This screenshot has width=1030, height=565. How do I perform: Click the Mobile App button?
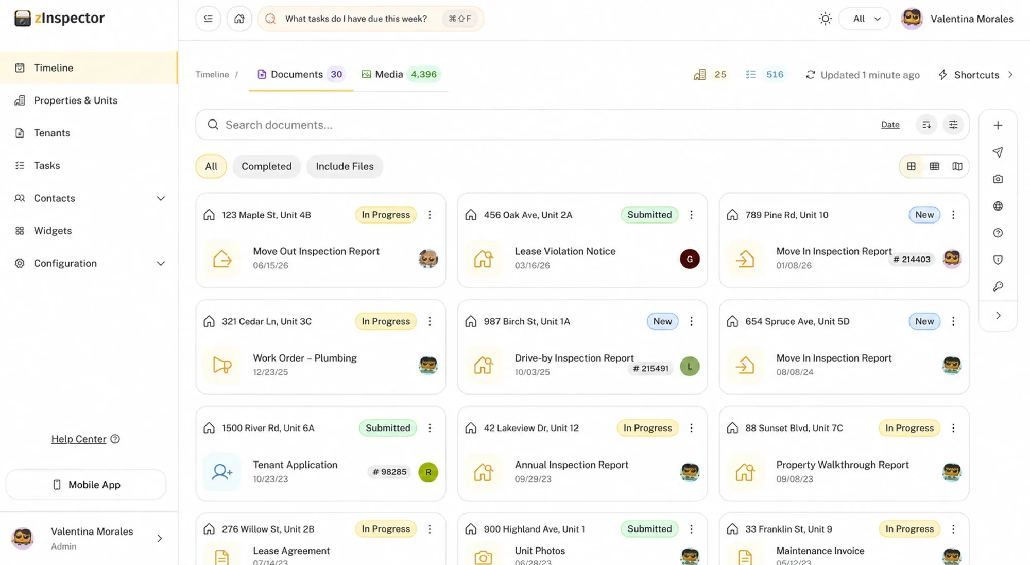[x=86, y=484]
